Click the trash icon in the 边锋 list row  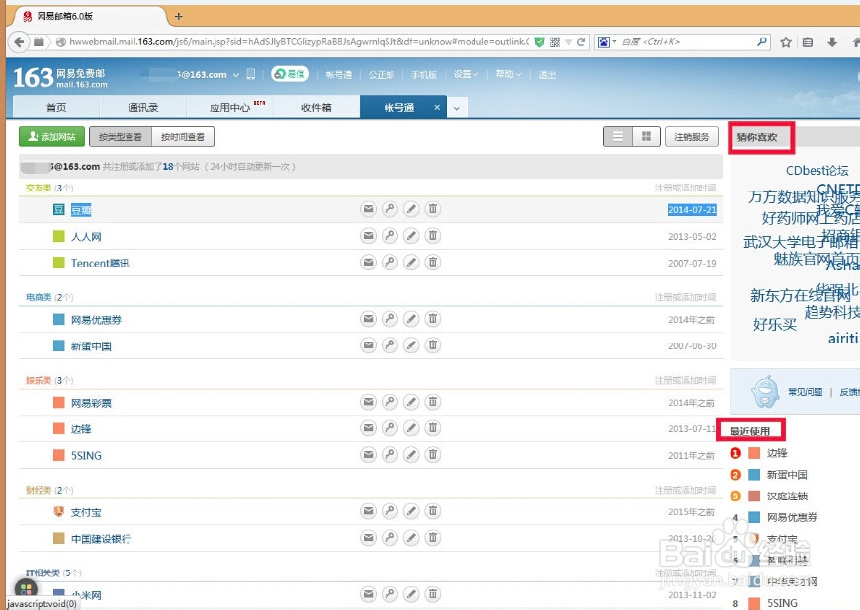pos(433,428)
